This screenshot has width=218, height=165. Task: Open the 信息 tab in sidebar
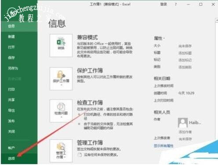point(11,26)
